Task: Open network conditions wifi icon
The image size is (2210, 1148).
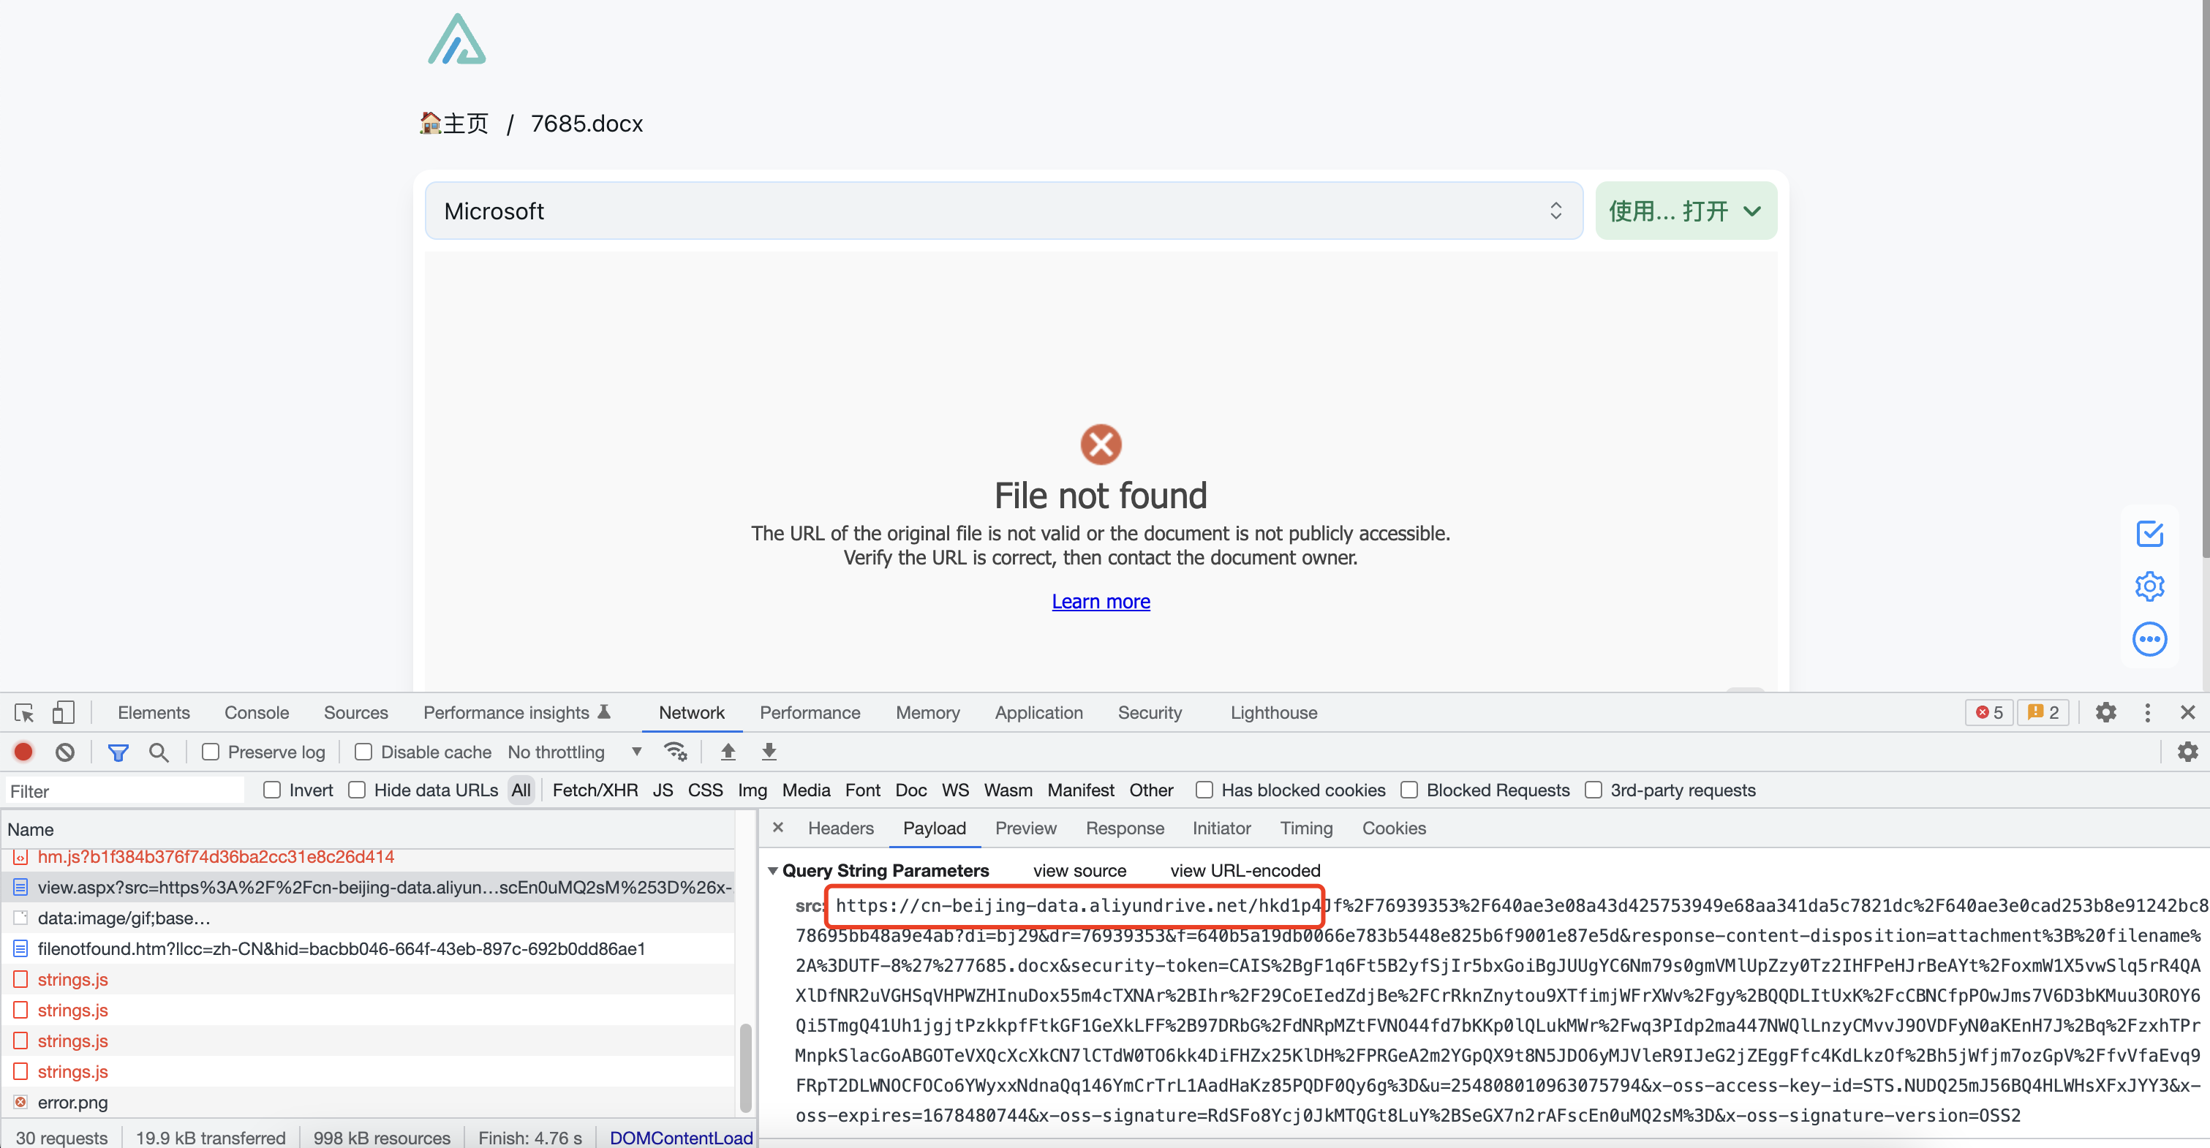Action: tap(676, 752)
